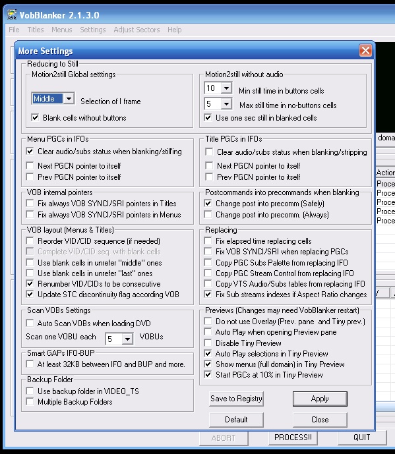This screenshot has width=395, height=454.
Task: Open the File menu
Action: [14, 30]
